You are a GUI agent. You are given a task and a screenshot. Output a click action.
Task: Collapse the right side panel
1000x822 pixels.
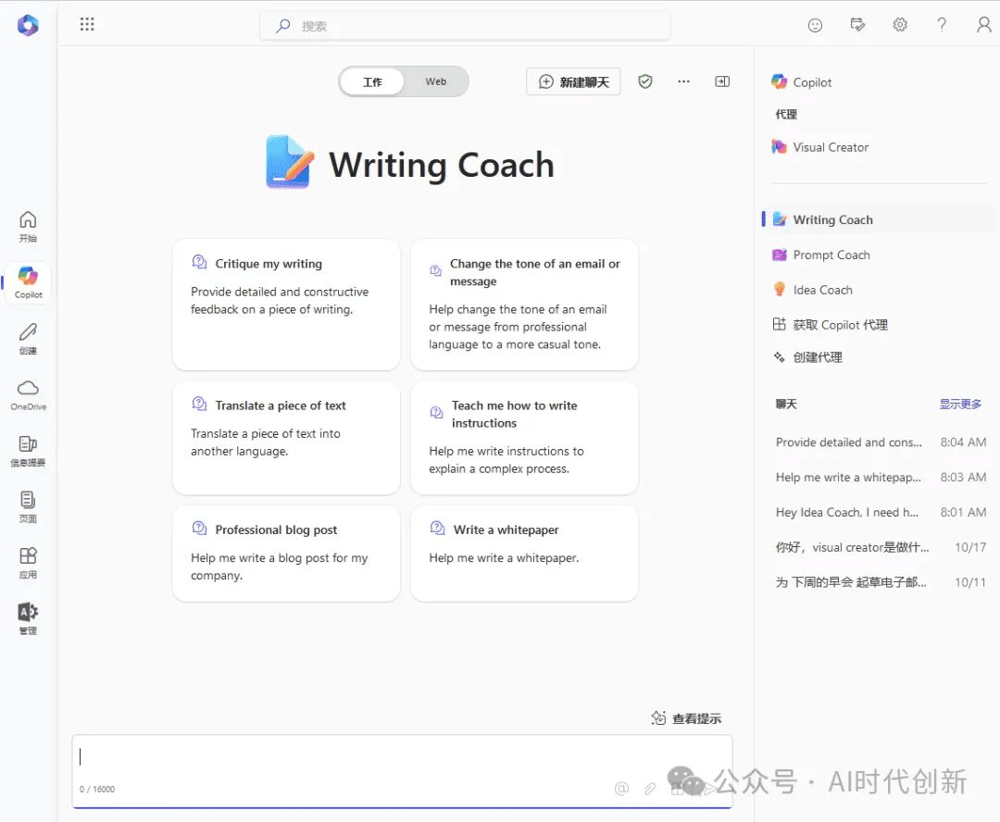[x=722, y=81]
